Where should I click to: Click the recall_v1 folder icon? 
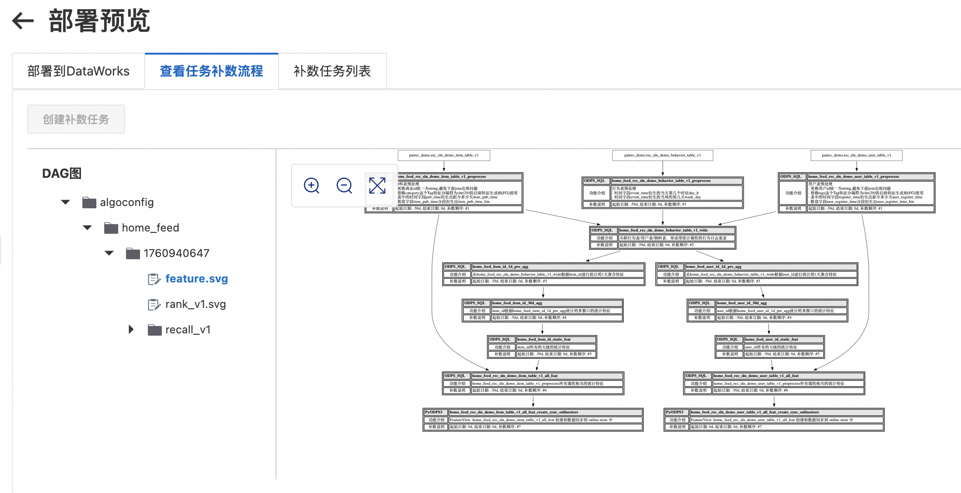tap(155, 330)
